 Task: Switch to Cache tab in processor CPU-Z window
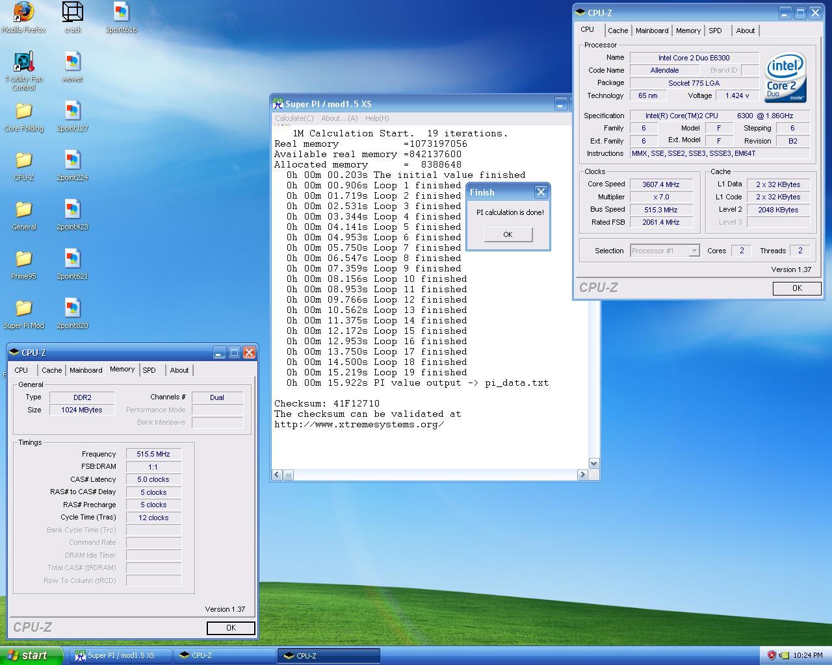[x=617, y=31]
